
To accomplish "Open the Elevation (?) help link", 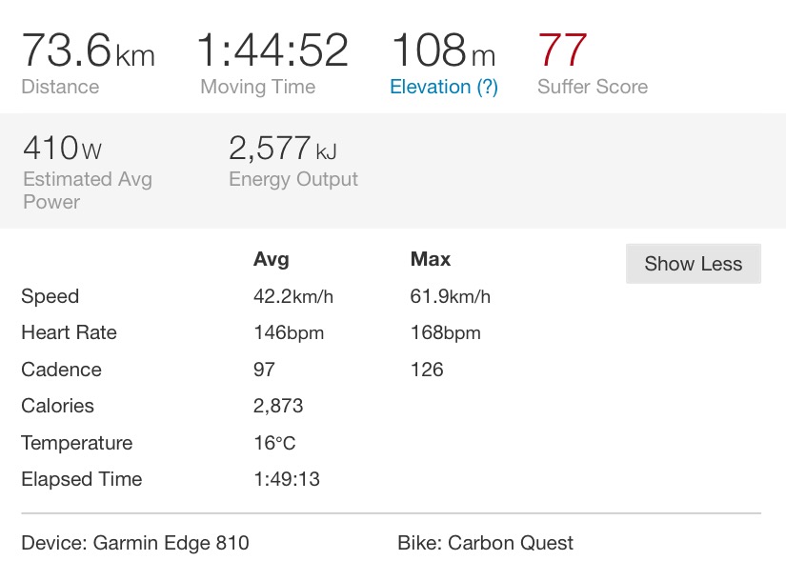I will 443,87.
